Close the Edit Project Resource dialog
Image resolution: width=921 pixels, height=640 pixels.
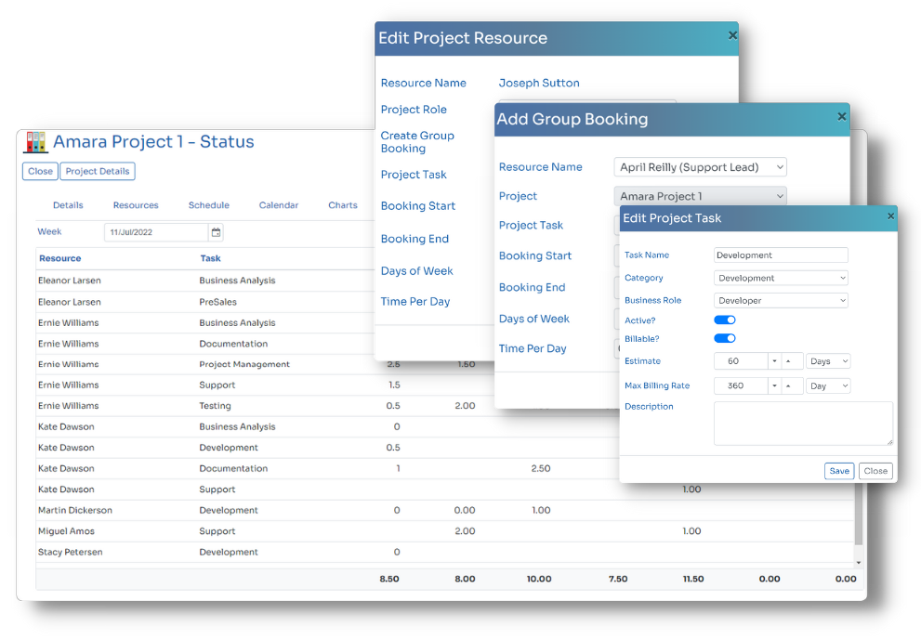pyautogui.click(x=732, y=36)
